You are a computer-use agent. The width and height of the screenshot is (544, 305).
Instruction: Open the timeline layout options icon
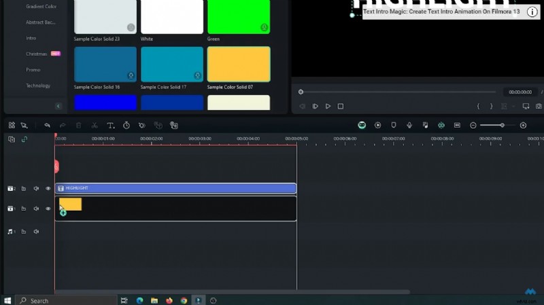[12, 125]
